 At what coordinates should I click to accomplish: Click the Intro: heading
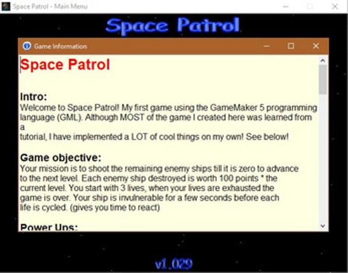34,97
